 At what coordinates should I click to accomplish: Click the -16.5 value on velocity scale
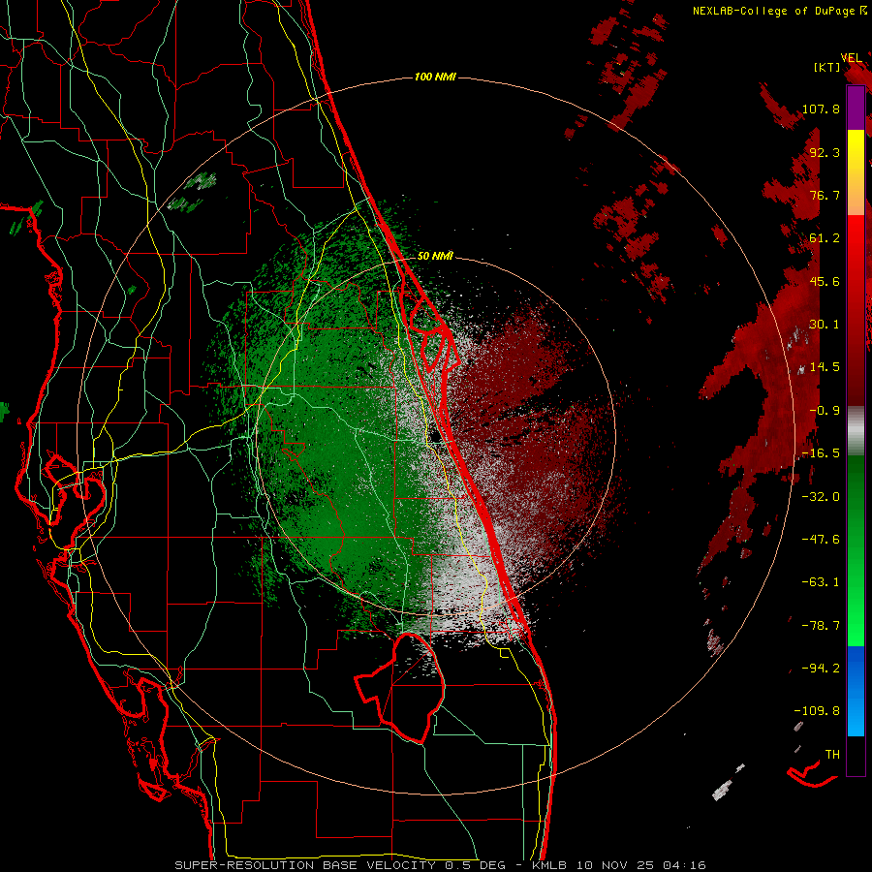click(x=821, y=453)
